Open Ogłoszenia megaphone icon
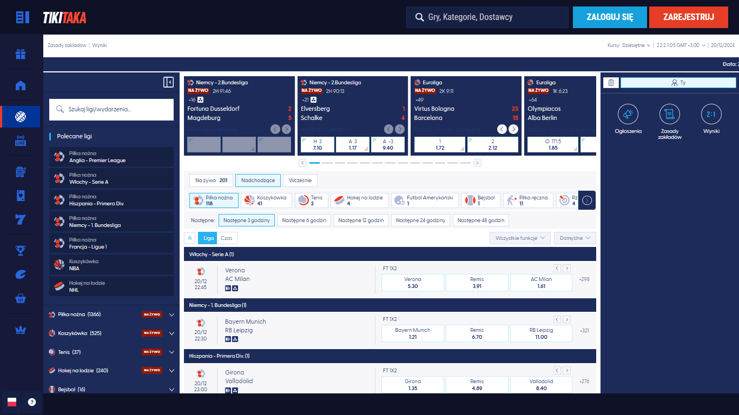The width and height of the screenshot is (739, 415). [628, 114]
